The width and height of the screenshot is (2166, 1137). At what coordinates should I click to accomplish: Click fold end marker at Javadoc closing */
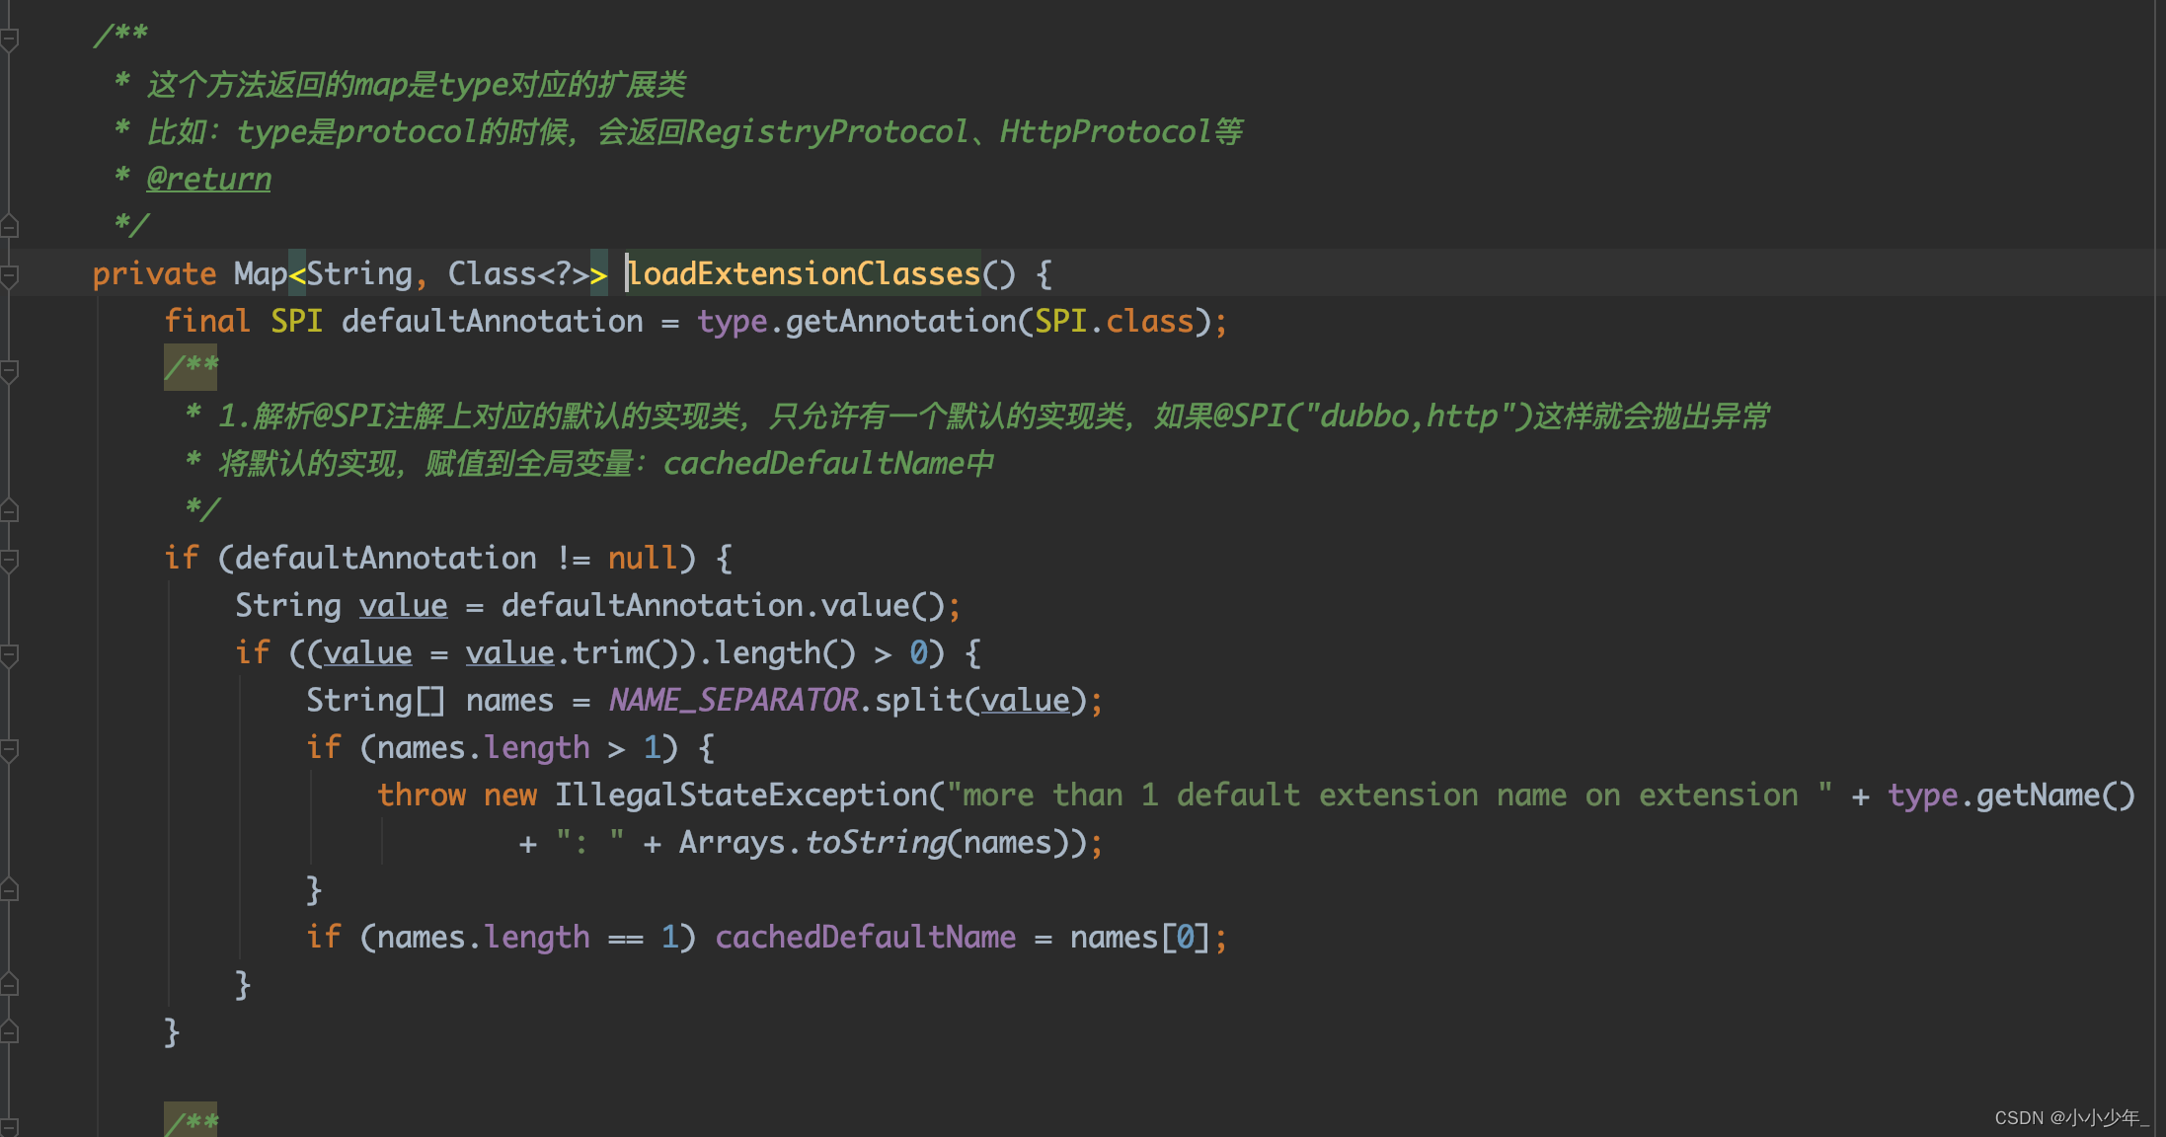tap(10, 226)
